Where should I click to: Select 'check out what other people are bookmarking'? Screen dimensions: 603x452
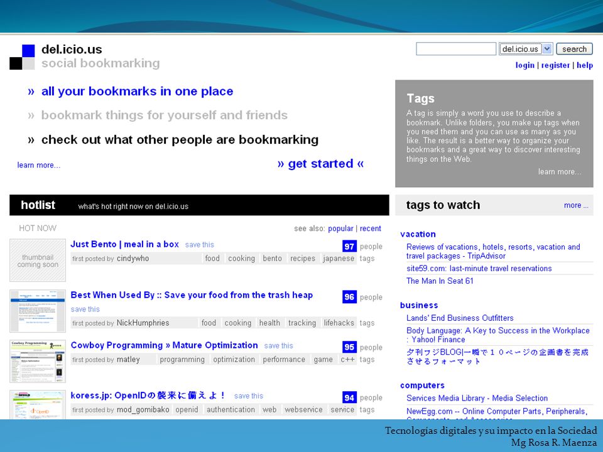pyautogui.click(x=180, y=139)
